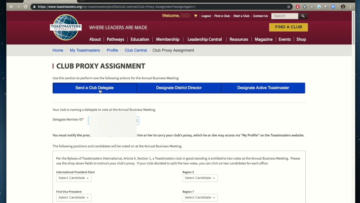360x203 pixels.
Task: Open the Pathways menu
Action: [x=115, y=39]
